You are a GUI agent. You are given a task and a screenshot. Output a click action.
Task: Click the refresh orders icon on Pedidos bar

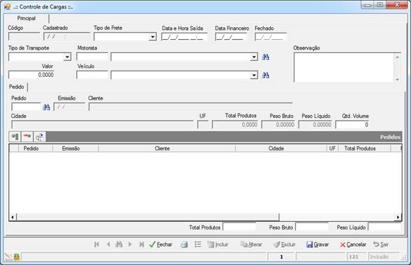pos(39,137)
